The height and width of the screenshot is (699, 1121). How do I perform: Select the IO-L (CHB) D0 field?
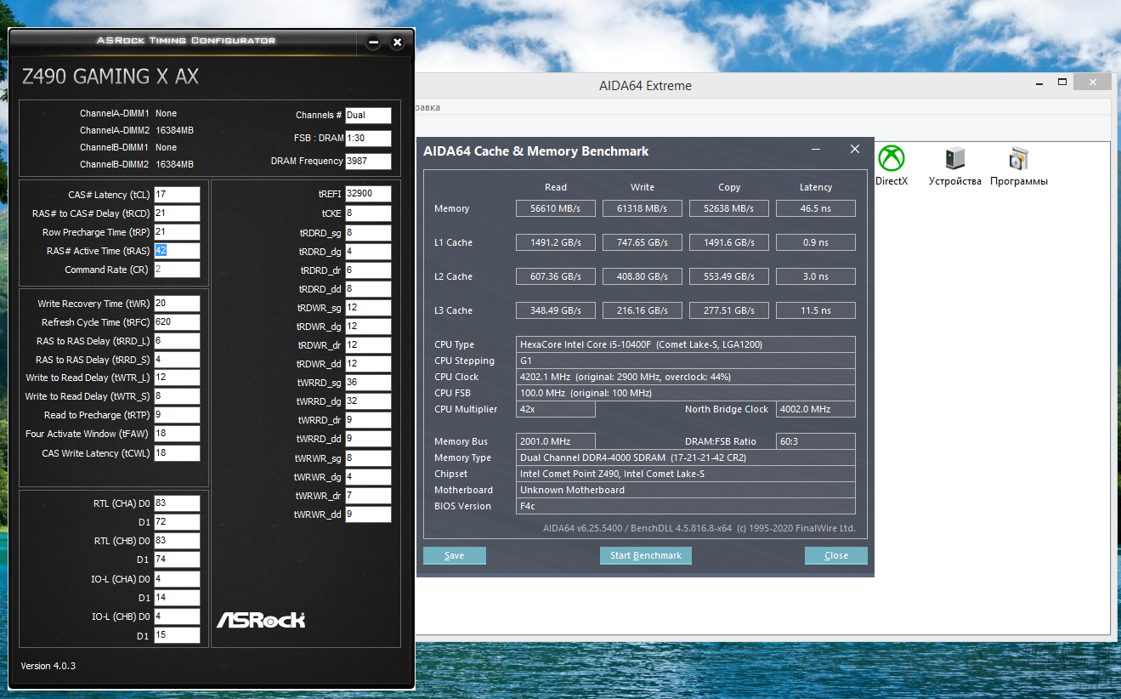(x=177, y=617)
